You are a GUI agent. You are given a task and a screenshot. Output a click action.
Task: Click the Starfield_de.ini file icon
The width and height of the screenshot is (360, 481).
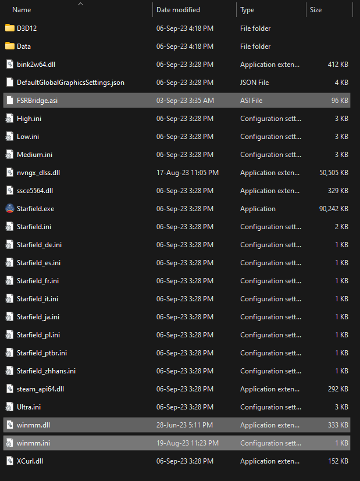point(10,245)
